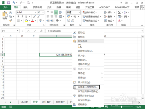Click the large Paste clipboard icon
The height and width of the screenshot is (109, 145).
tap(5, 14)
